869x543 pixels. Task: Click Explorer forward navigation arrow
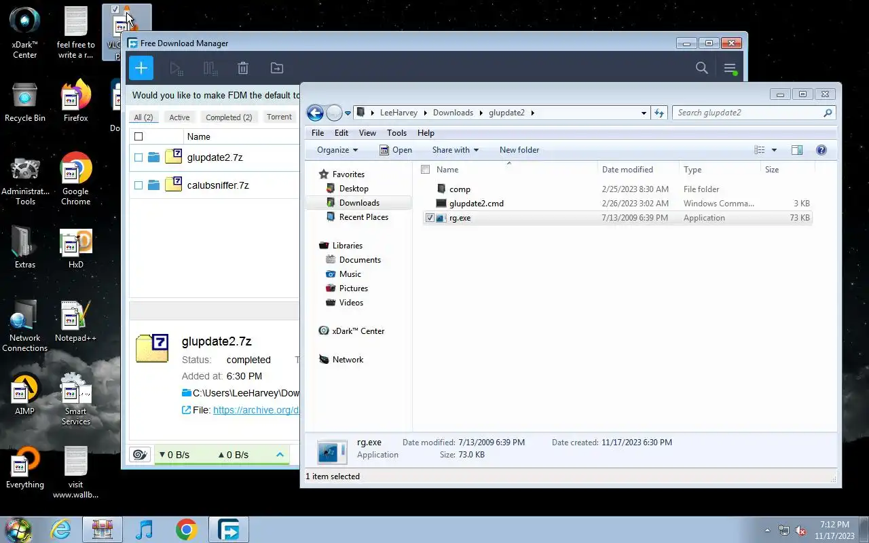click(x=334, y=113)
